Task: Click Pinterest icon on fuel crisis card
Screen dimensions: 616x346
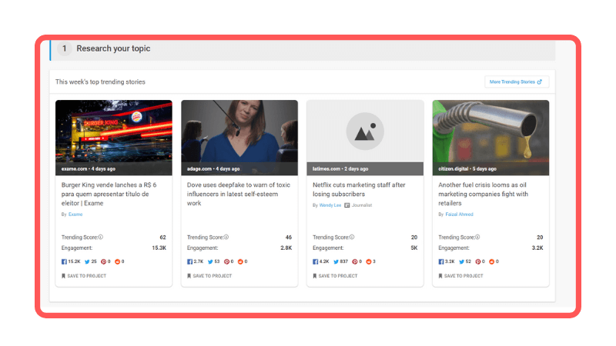Action: (478, 261)
